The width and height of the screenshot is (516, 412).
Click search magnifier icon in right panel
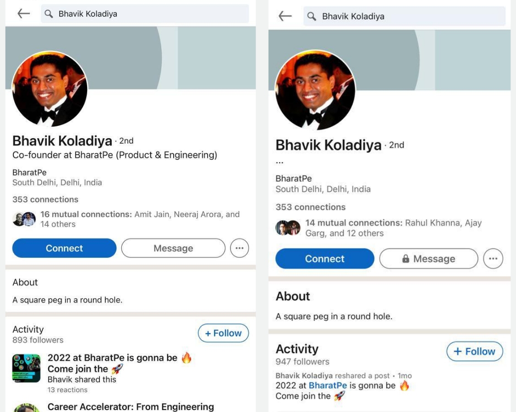312,16
